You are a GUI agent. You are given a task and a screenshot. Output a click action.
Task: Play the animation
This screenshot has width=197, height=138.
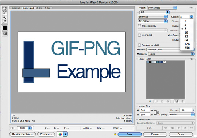pyautogui.click(x=178, y=128)
